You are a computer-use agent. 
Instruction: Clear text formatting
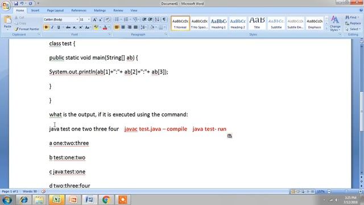click(x=107, y=20)
